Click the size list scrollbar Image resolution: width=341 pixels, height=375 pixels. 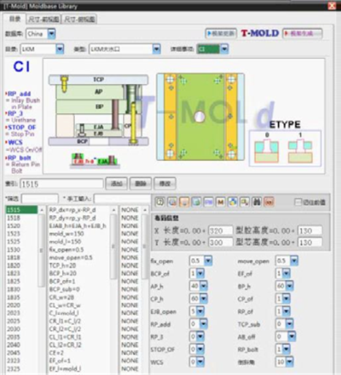point(42,250)
